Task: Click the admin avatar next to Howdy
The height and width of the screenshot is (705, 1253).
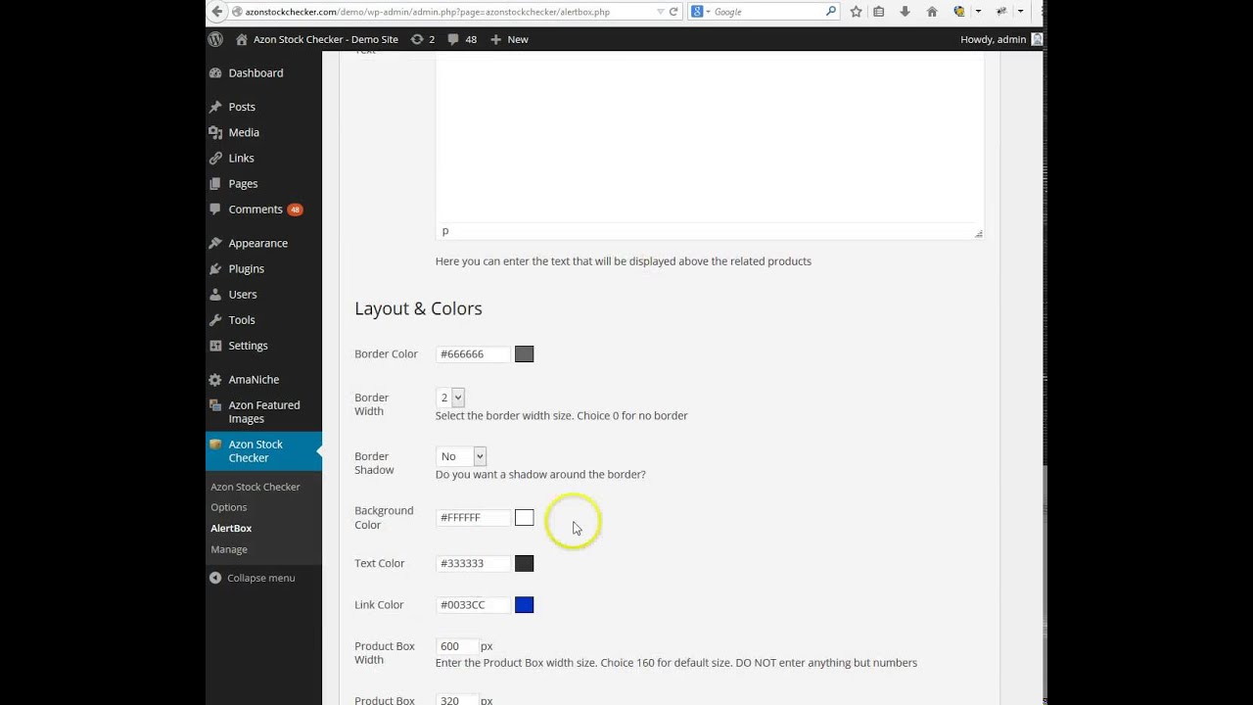Action: point(1037,39)
